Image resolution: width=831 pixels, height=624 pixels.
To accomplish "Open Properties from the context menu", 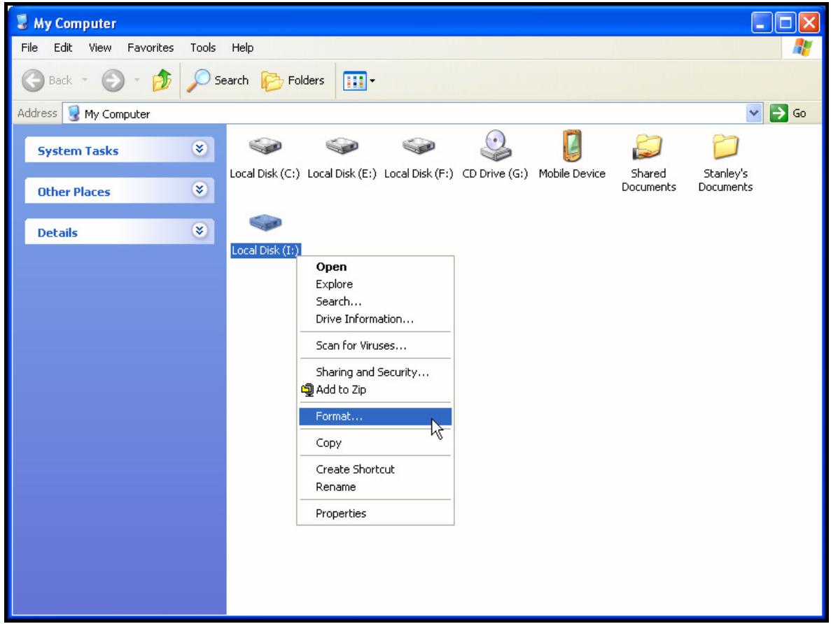I will pyautogui.click(x=375, y=513).
